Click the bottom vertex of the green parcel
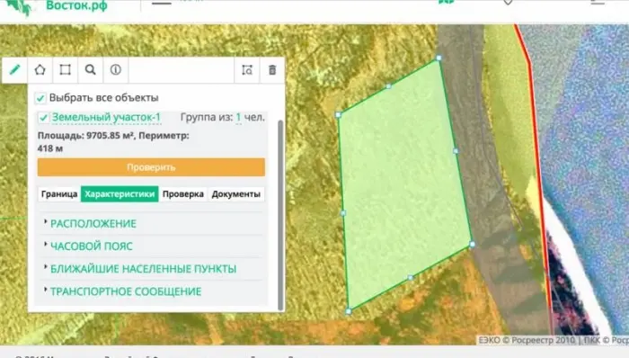 click(x=349, y=311)
